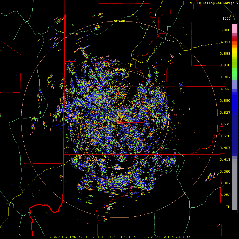Screen dimensions: 239x239
Task: Click the 100 NMI range ring label
Action: point(119,21)
